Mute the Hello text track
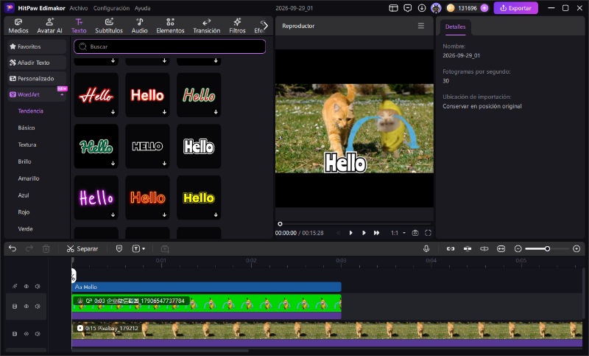Image resolution: width=589 pixels, height=356 pixels. (38, 287)
